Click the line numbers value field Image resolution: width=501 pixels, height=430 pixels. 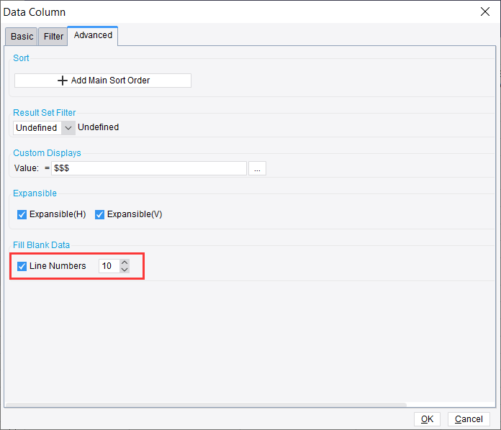pos(109,266)
